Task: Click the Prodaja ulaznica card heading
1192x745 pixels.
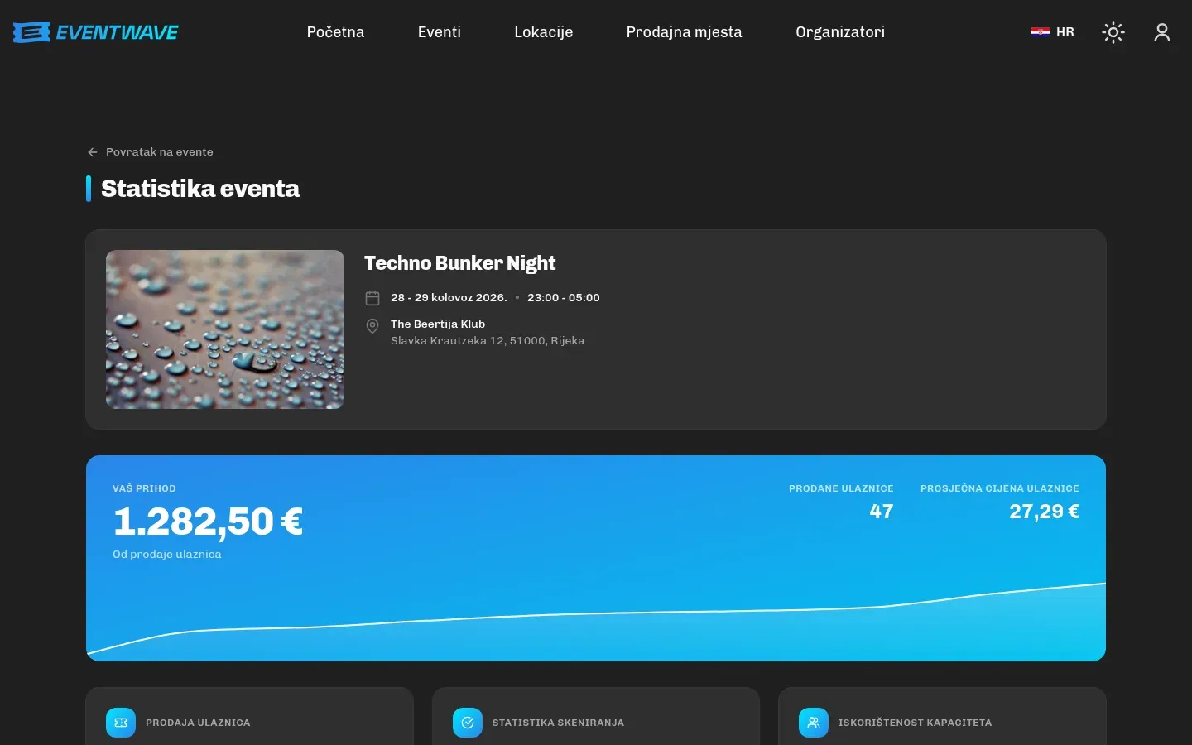Action: (198, 723)
